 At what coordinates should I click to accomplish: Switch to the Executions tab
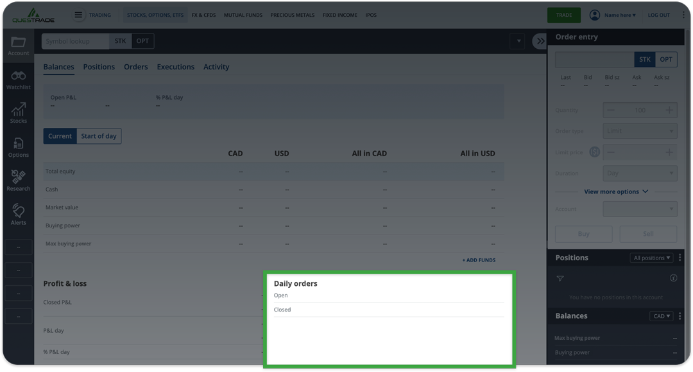[x=175, y=66]
